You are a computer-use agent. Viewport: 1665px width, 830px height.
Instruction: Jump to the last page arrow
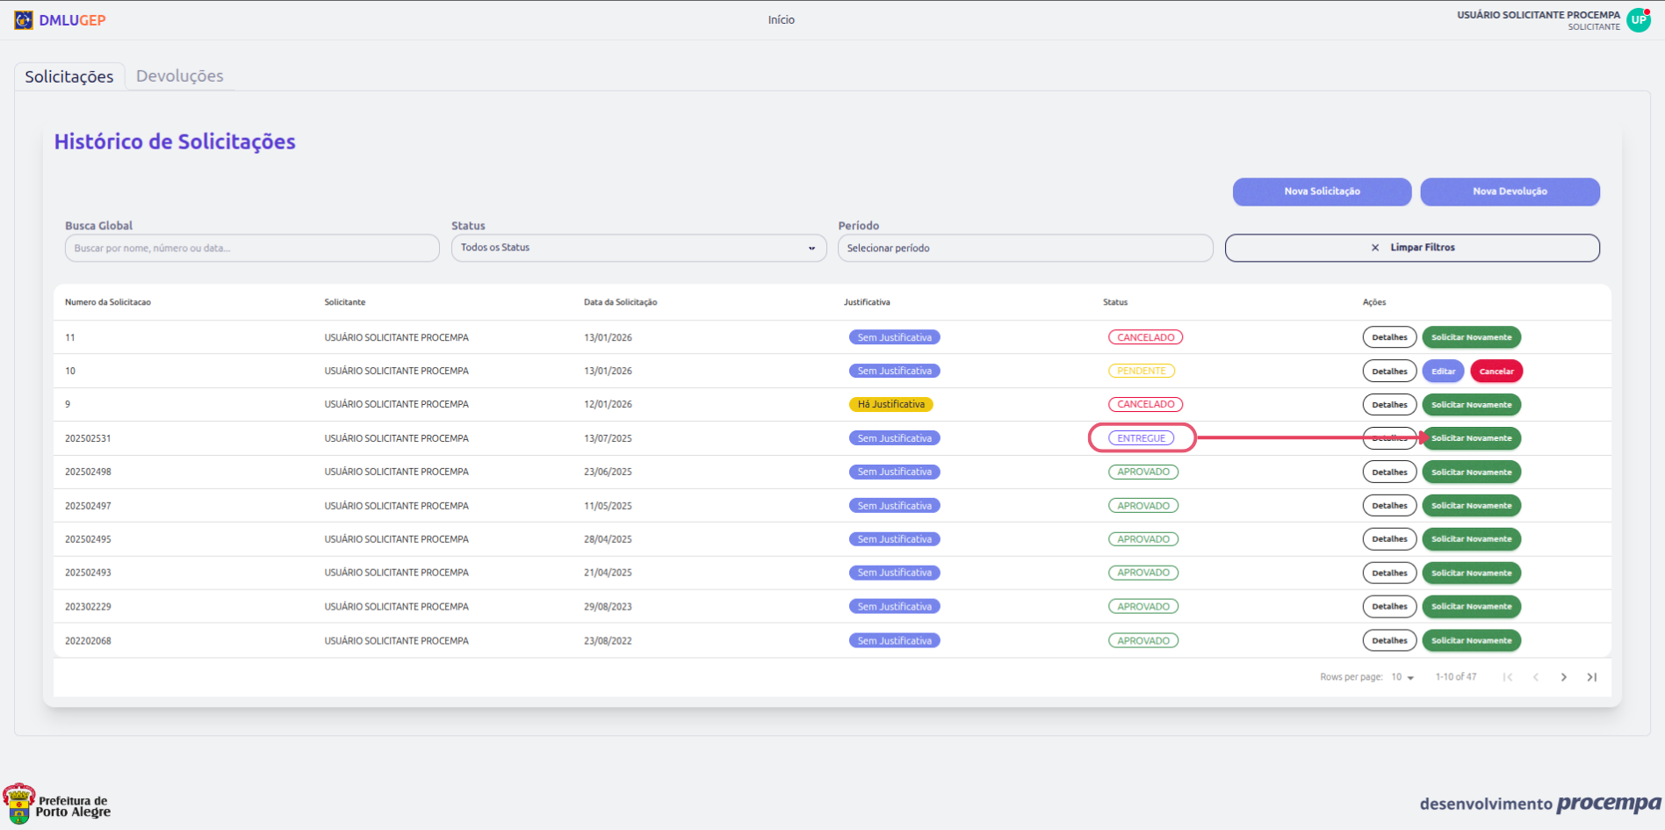pyautogui.click(x=1591, y=677)
